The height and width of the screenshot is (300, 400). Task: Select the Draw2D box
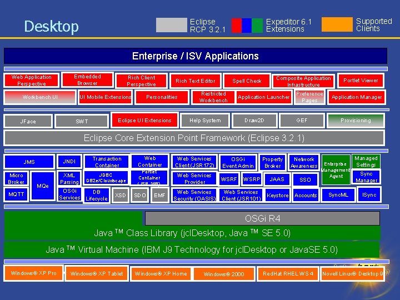coord(254,120)
